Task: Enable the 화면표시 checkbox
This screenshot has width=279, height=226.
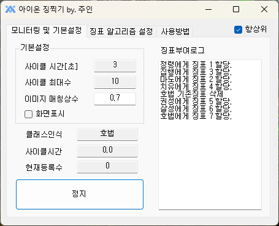Action: coord(28,115)
